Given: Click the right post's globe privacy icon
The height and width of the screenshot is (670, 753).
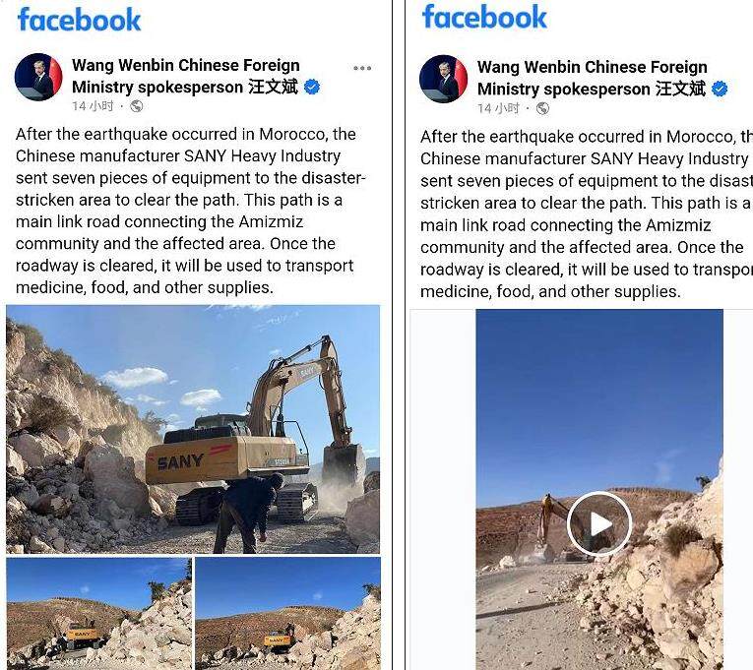Looking at the screenshot, I should pyautogui.click(x=542, y=108).
